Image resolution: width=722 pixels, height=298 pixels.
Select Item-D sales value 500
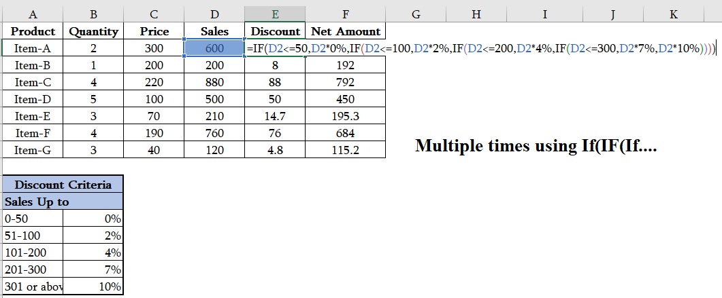214,99
